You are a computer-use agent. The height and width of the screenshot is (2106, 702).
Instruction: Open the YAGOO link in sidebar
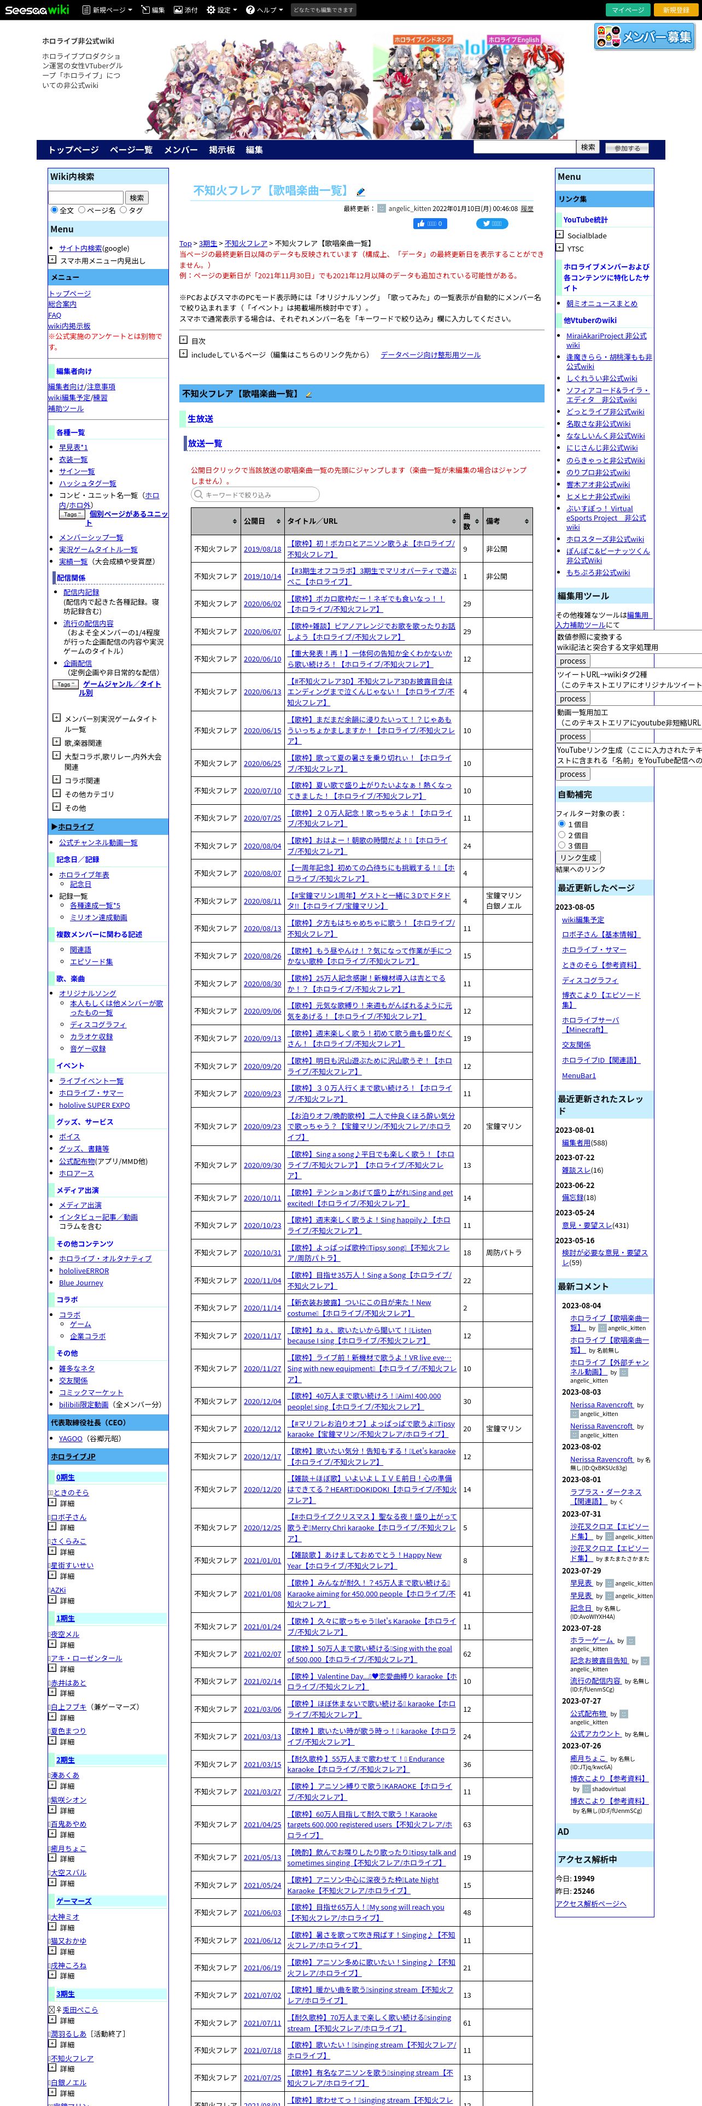(x=71, y=1438)
